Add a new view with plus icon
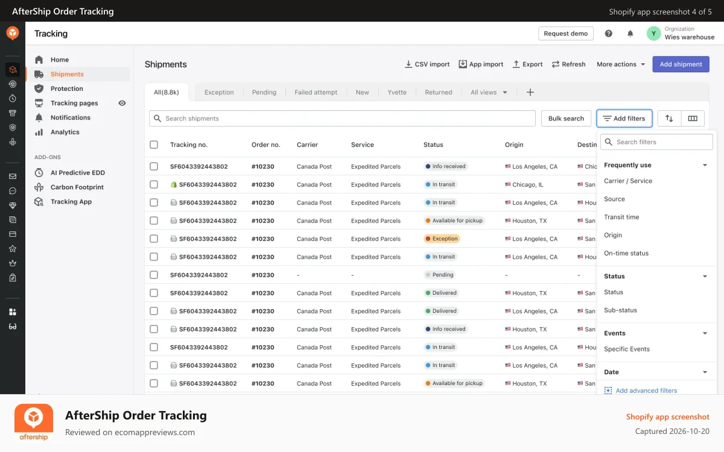The height and width of the screenshot is (452, 724). [x=530, y=92]
